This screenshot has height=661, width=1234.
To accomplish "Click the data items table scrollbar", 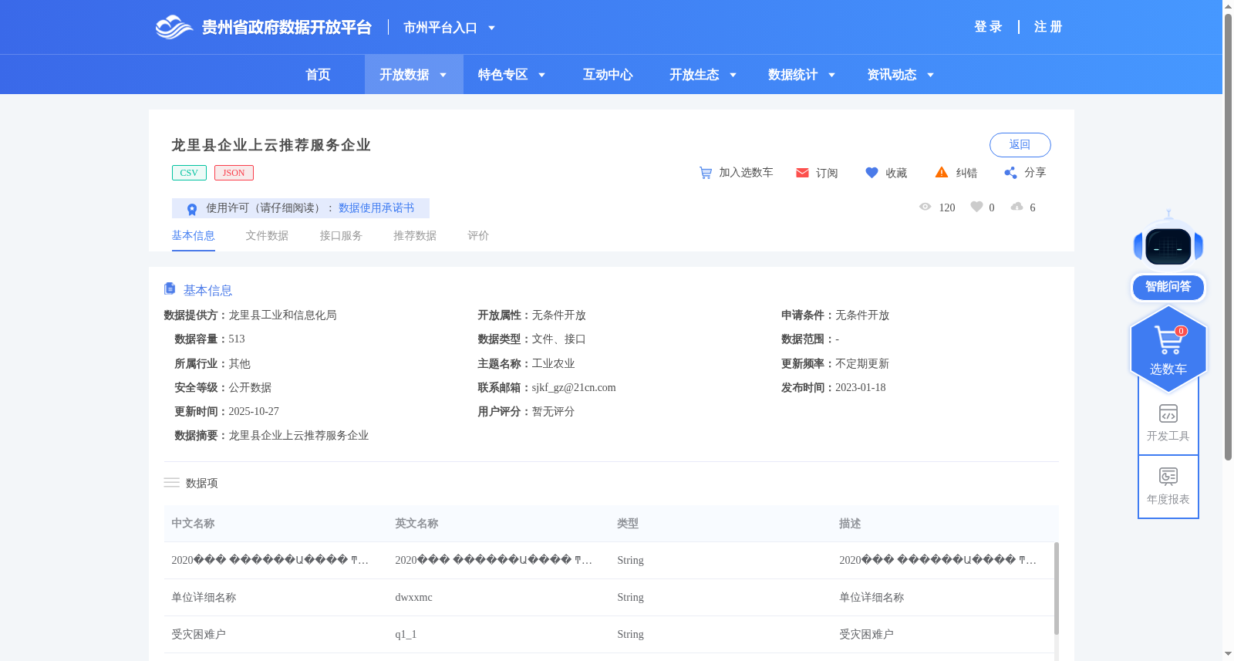I will (x=1056, y=588).
